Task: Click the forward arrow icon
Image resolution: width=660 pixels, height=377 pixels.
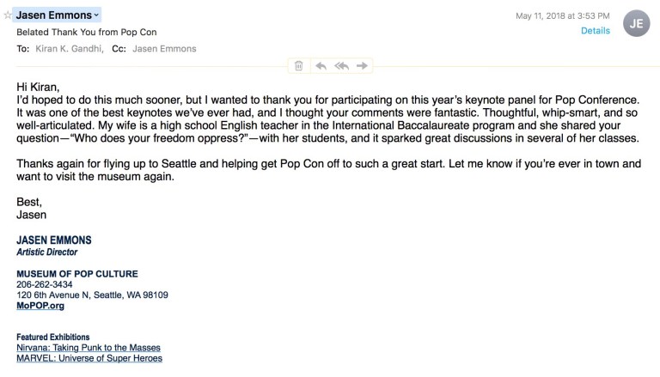Action: (362, 66)
